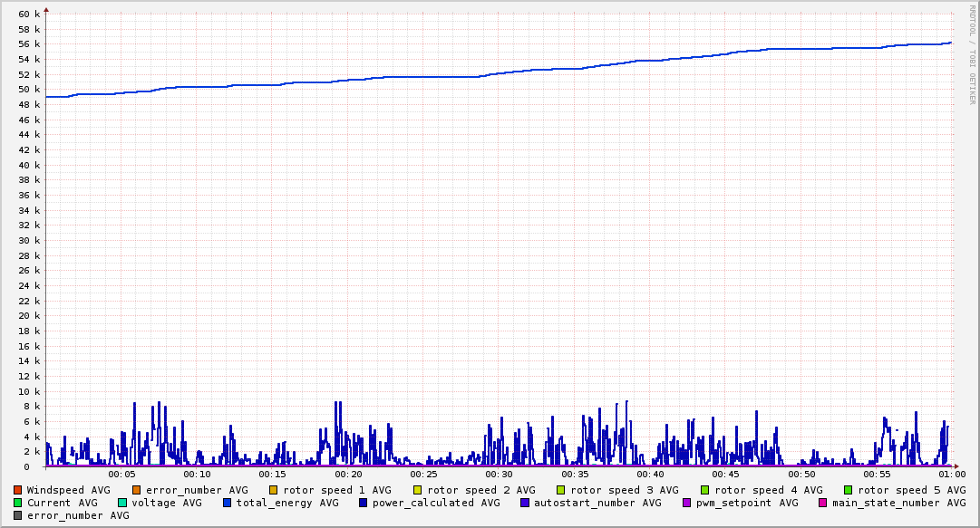Screen dimensions: 980x528
Task: Click the green Current AVG legend swatch
Action: point(18,503)
